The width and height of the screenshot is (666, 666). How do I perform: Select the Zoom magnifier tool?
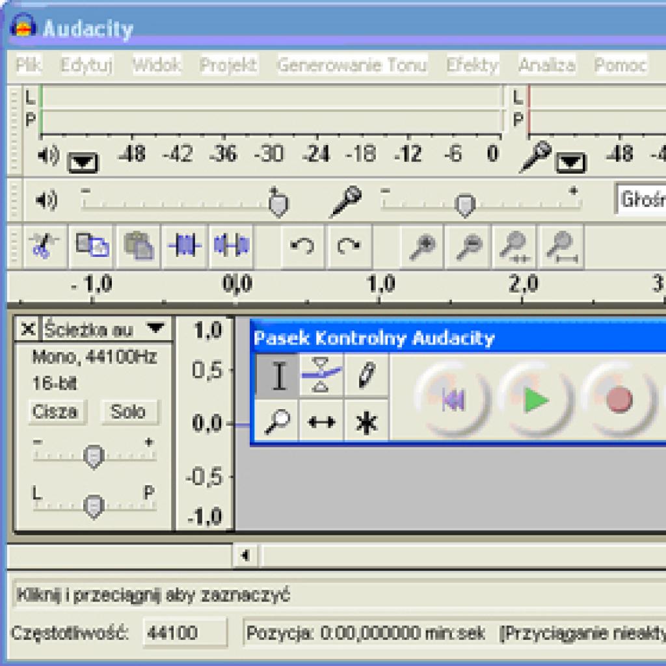[x=278, y=421]
